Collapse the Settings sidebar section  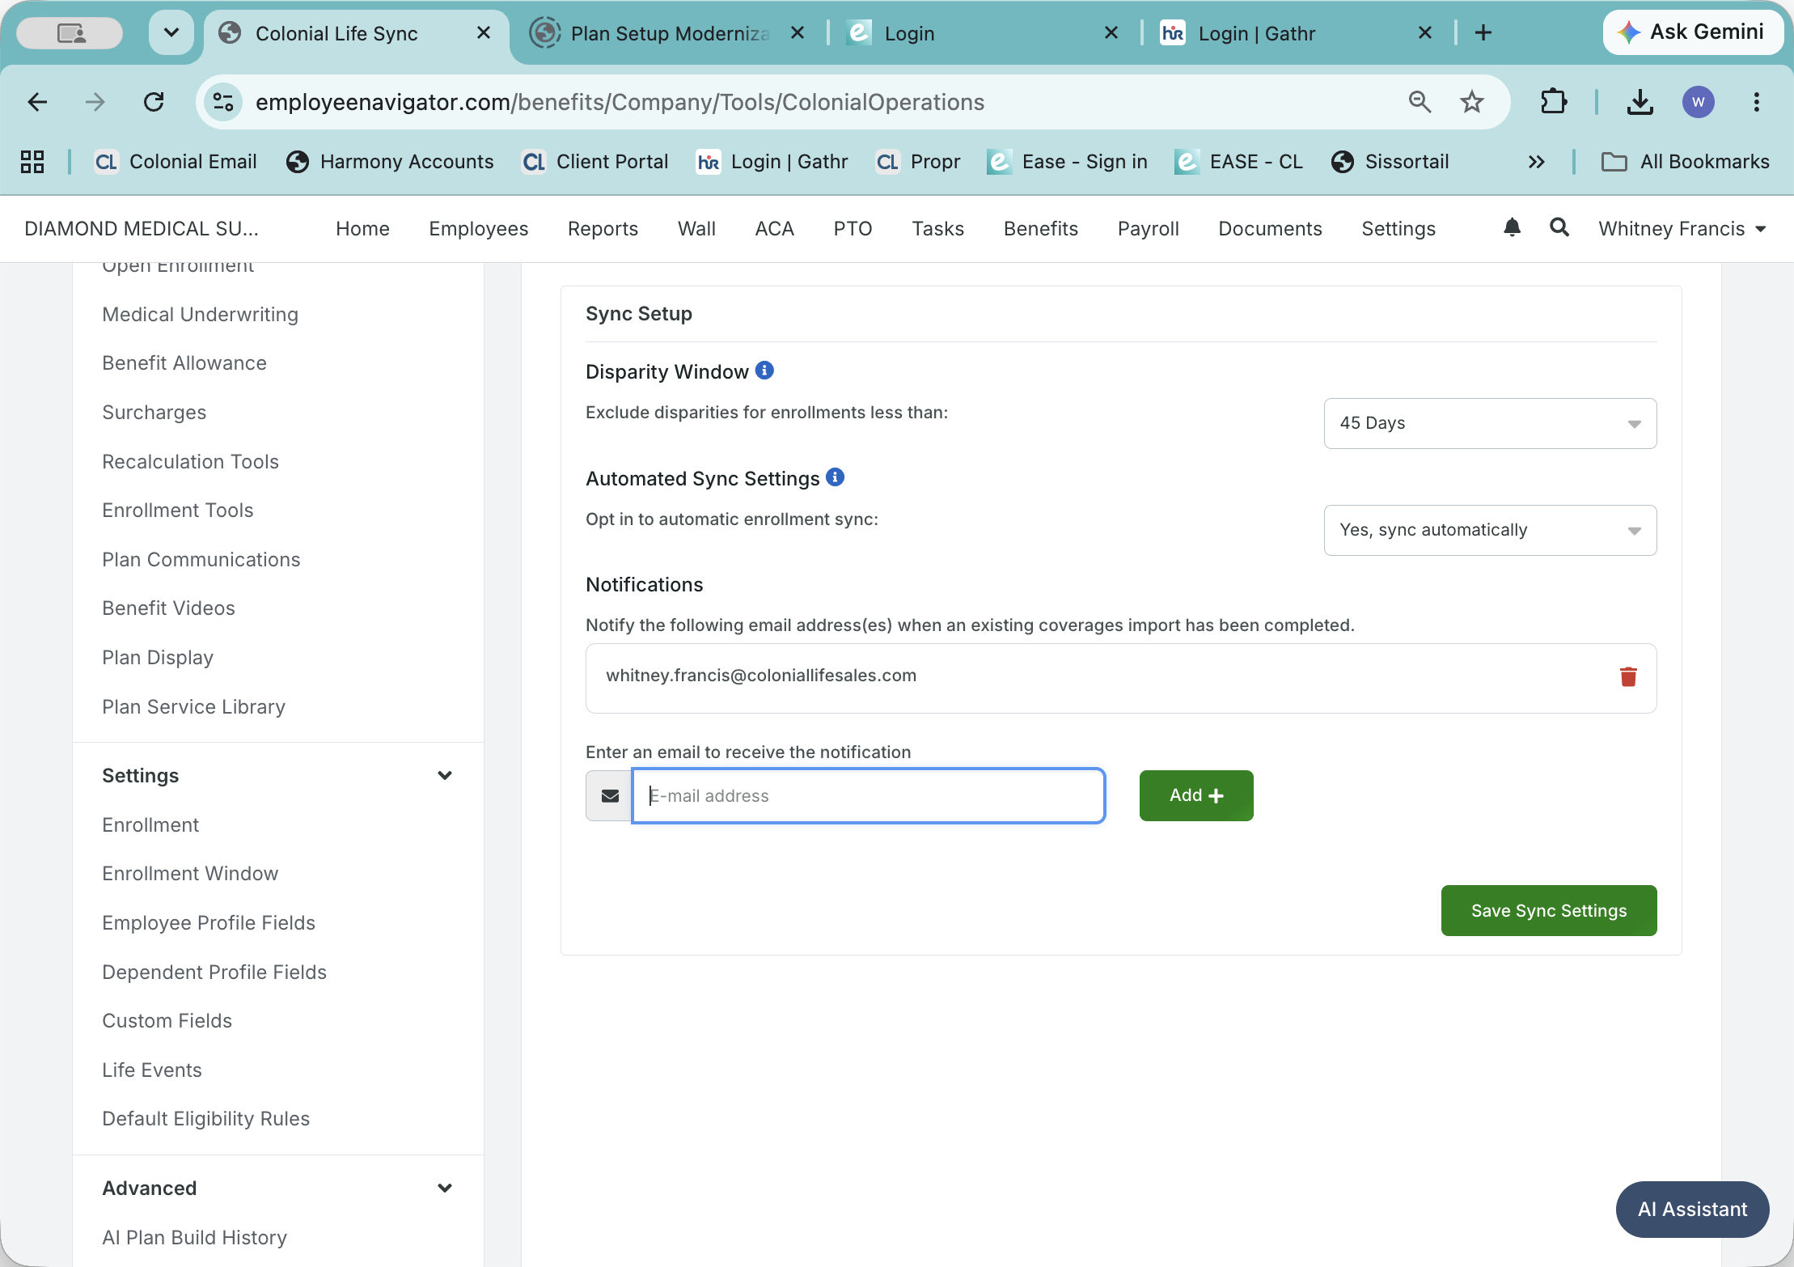tap(444, 775)
